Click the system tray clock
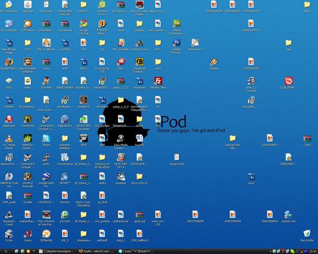This screenshot has width=318, height=254. 313,251
